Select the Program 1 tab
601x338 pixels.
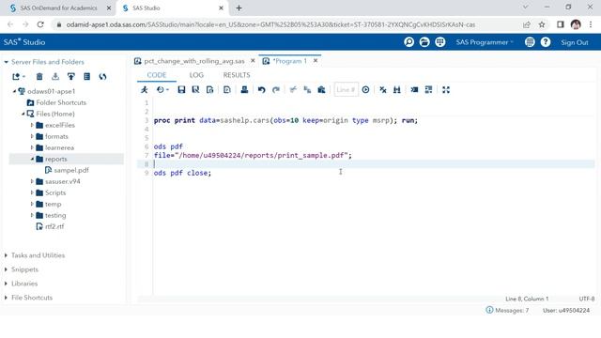click(290, 61)
